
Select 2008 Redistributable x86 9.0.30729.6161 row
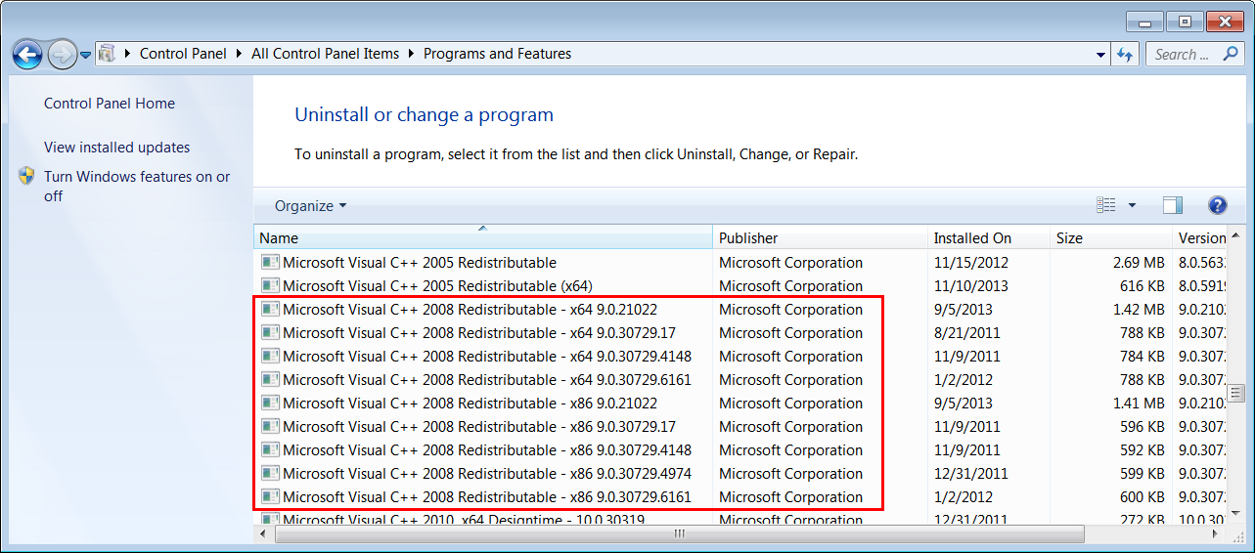(x=740, y=497)
